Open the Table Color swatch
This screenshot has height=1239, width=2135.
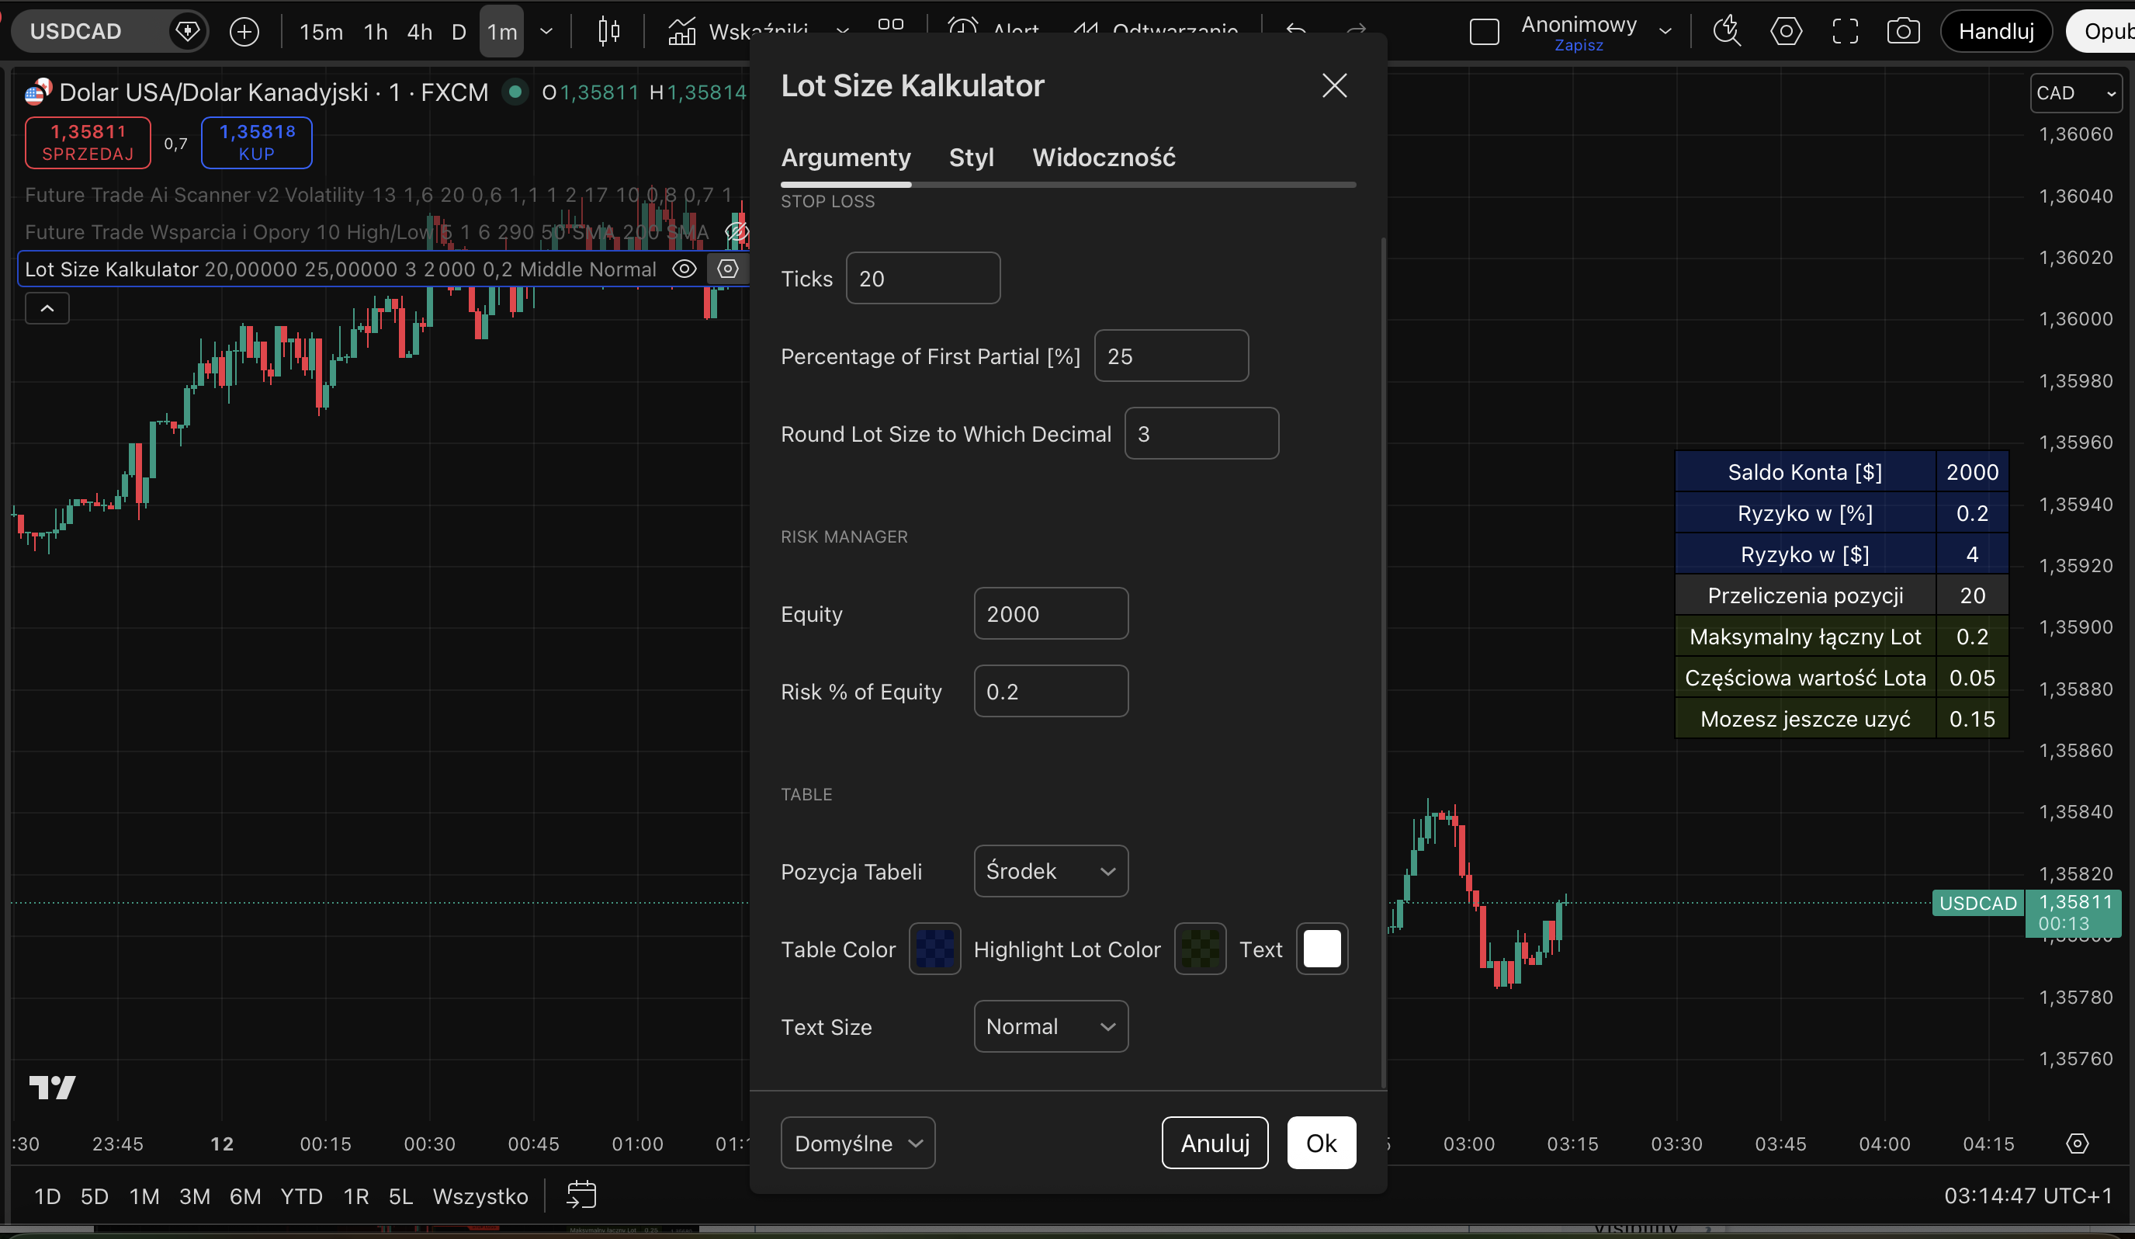(x=934, y=949)
